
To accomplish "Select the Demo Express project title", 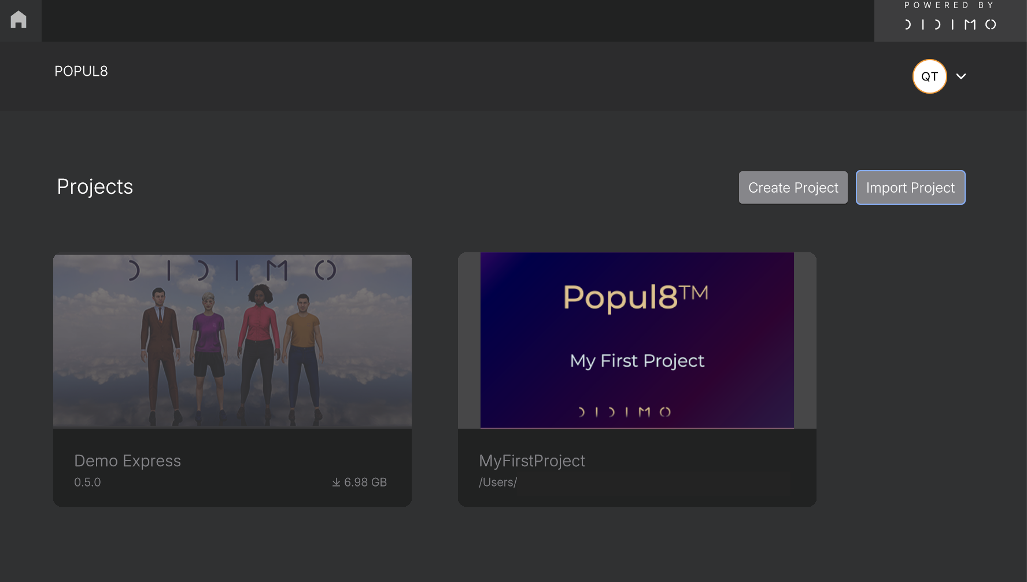I will [127, 461].
